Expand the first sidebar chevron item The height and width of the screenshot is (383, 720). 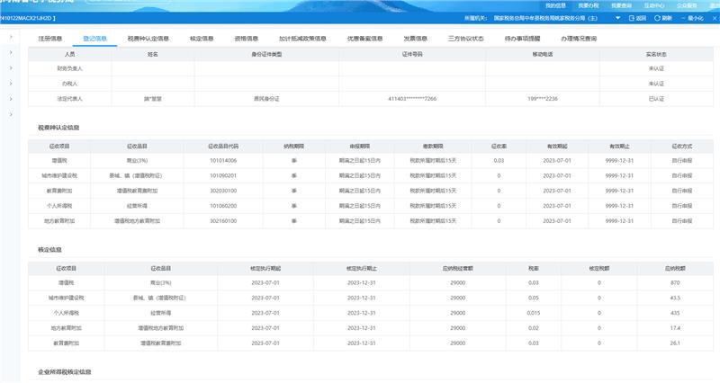[x=11, y=38]
